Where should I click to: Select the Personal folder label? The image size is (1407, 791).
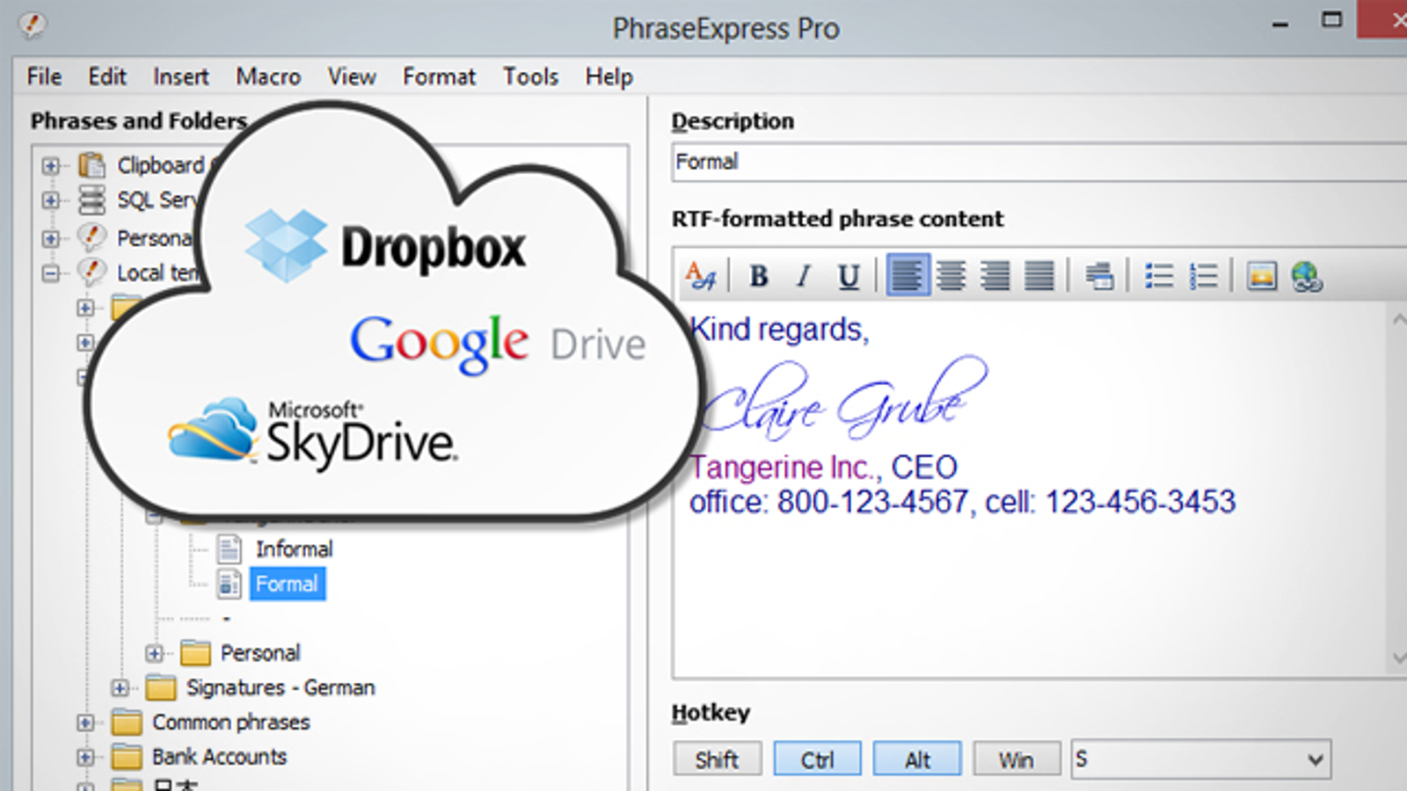pos(260,653)
